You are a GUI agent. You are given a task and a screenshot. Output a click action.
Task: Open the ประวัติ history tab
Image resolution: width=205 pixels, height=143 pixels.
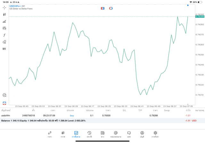click(x=89, y=134)
